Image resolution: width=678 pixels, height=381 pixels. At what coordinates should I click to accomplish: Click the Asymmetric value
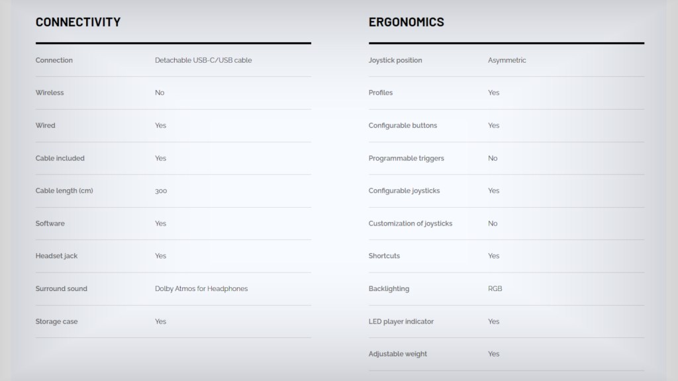(x=507, y=60)
